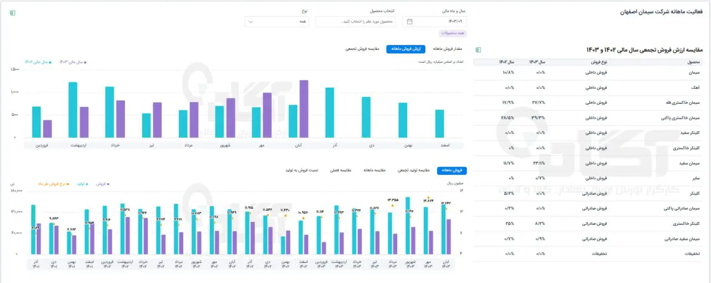Screen dimensions: 711x283
Task: Select the آهک table row
Action: 589,88
